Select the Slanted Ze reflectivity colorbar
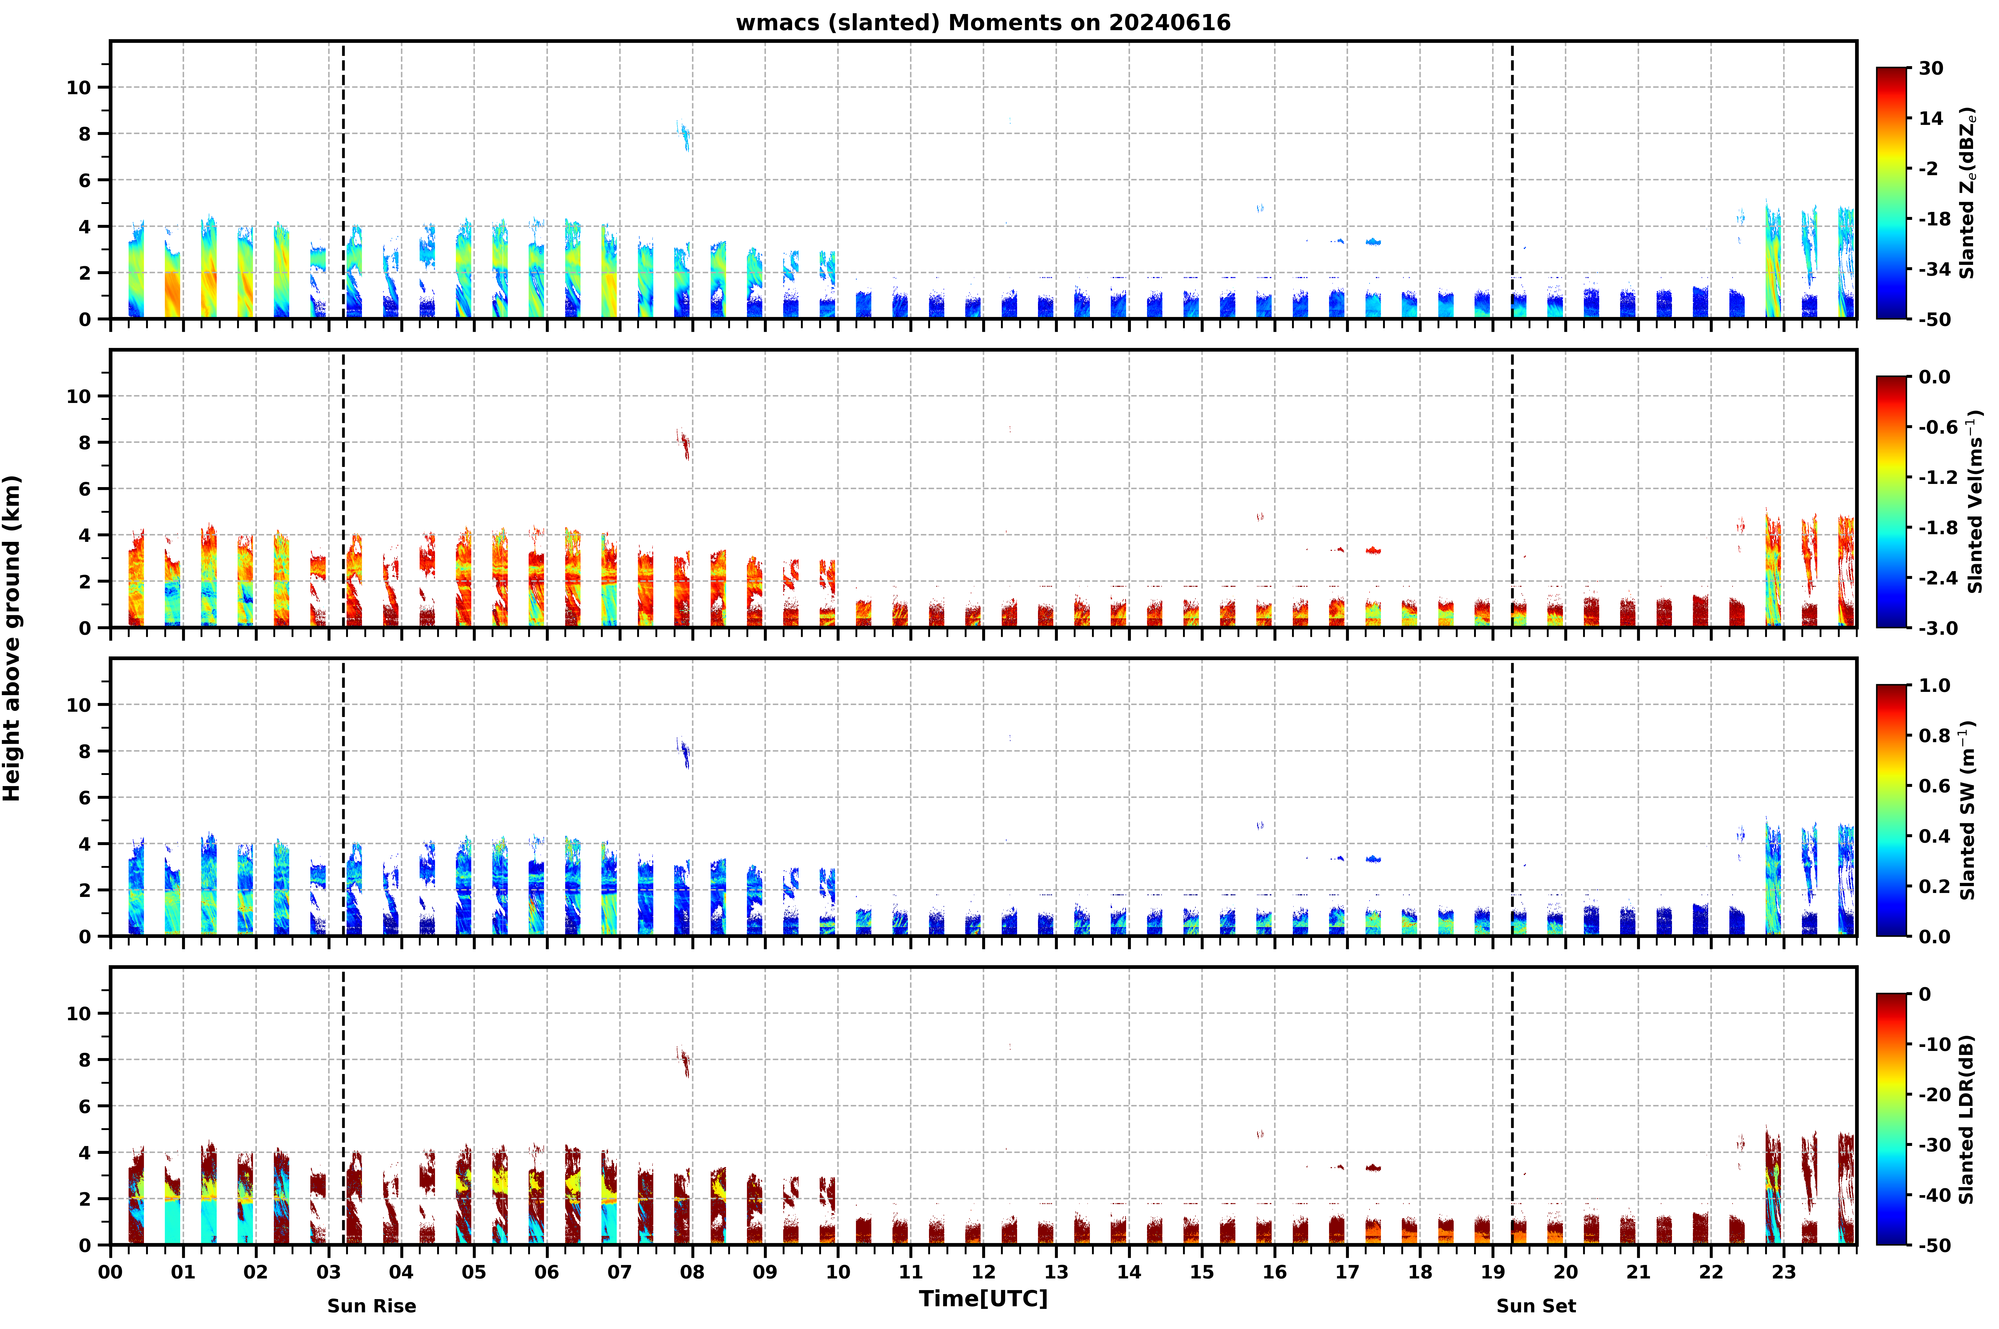This screenshot has height=1329, width=1999. tap(1891, 193)
